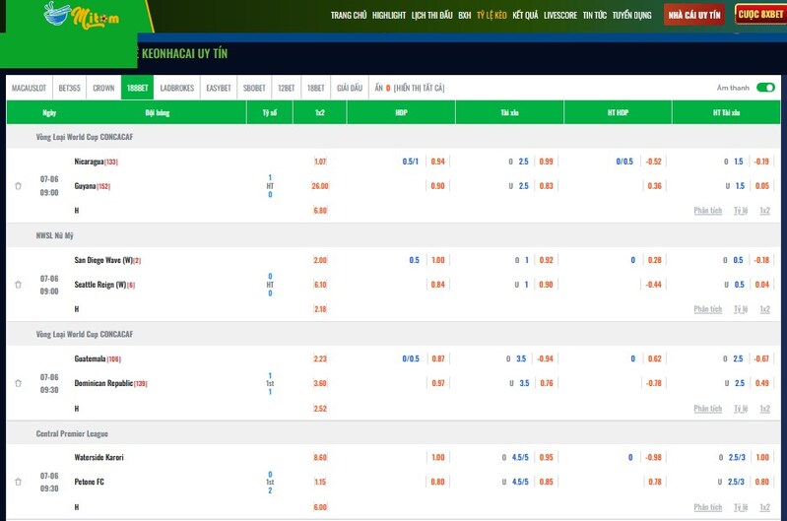The width and height of the screenshot is (787, 521).
Task: Open Phân tích link for Nicaragua match
Action: [707, 211]
